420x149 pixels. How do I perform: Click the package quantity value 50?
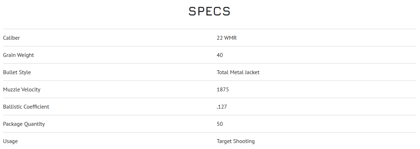coord(220,124)
